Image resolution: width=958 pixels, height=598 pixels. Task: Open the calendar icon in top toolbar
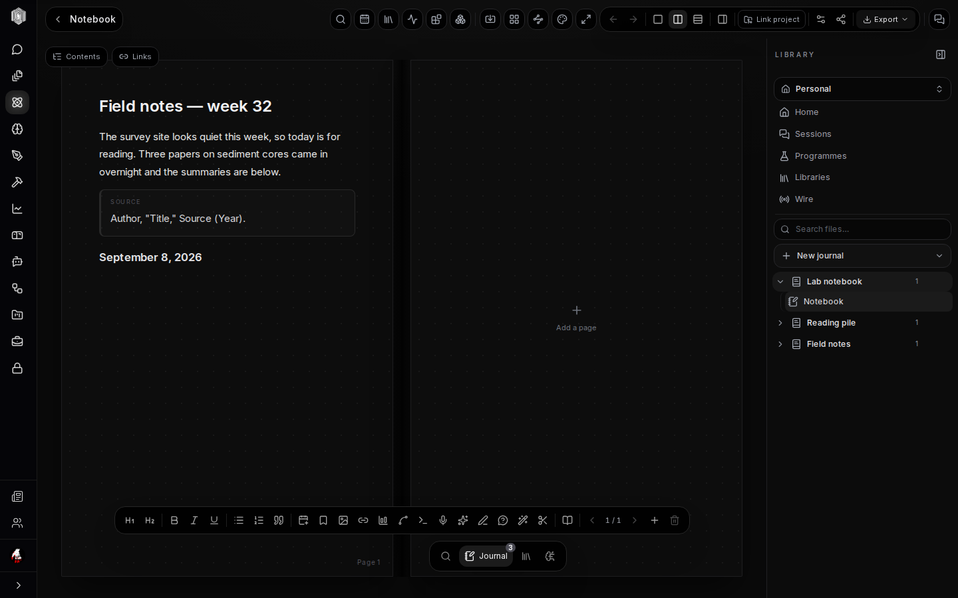point(365,19)
